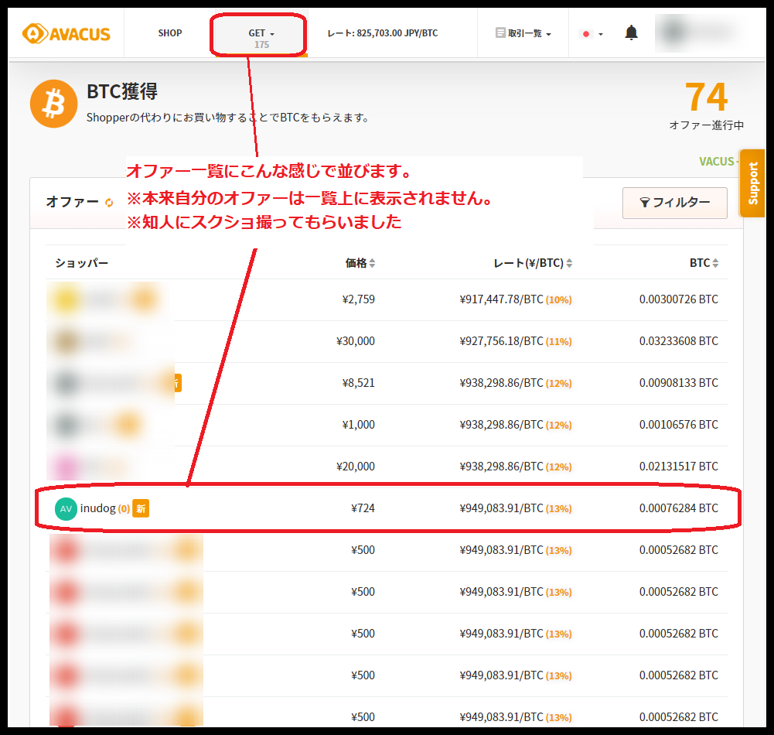Sort by the レート(¥/BTC) column arrows
The image size is (774, 735).
(x=569, y=263)
